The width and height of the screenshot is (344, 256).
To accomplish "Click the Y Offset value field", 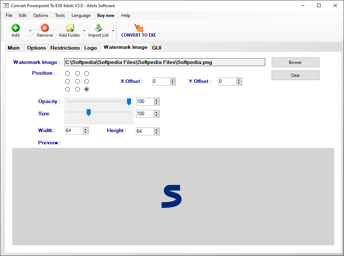I will coord(227,82).
